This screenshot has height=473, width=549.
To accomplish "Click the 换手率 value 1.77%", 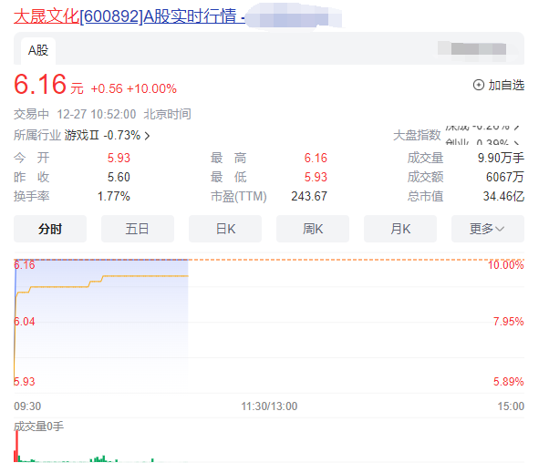I will tap(114, 196).
